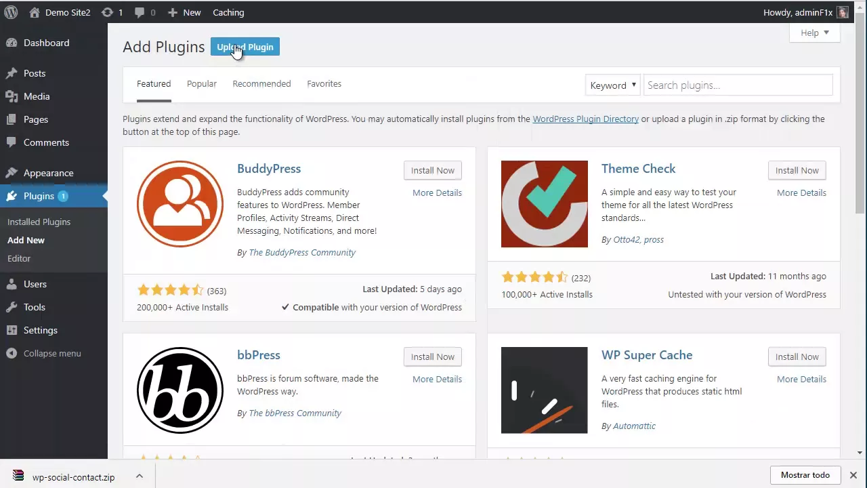Switch to the Featured tab
The image size is (867, 488).
tap(154, 83)
